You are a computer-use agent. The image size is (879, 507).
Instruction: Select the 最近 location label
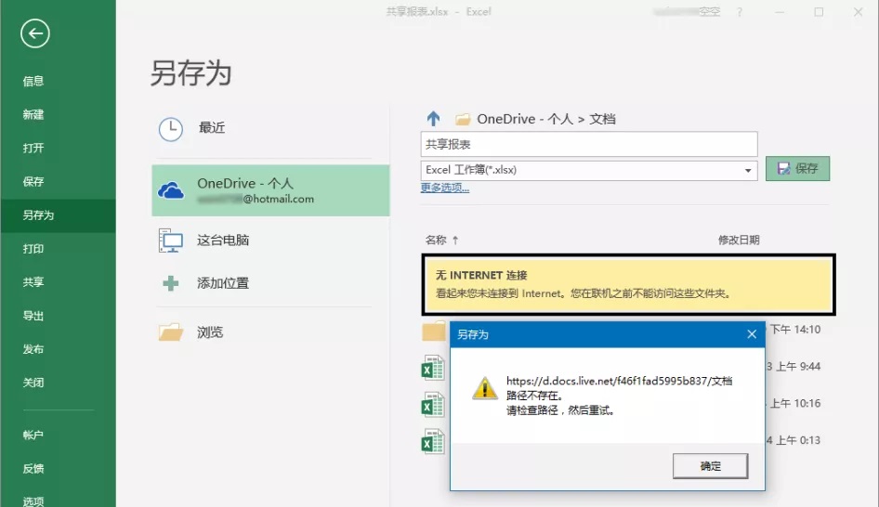point(212,128)
